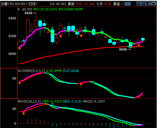Click the sell arrow at SLOWKD peak
Image resolution: width=157 pixels, height=128 pixels.
click(48, 74)
